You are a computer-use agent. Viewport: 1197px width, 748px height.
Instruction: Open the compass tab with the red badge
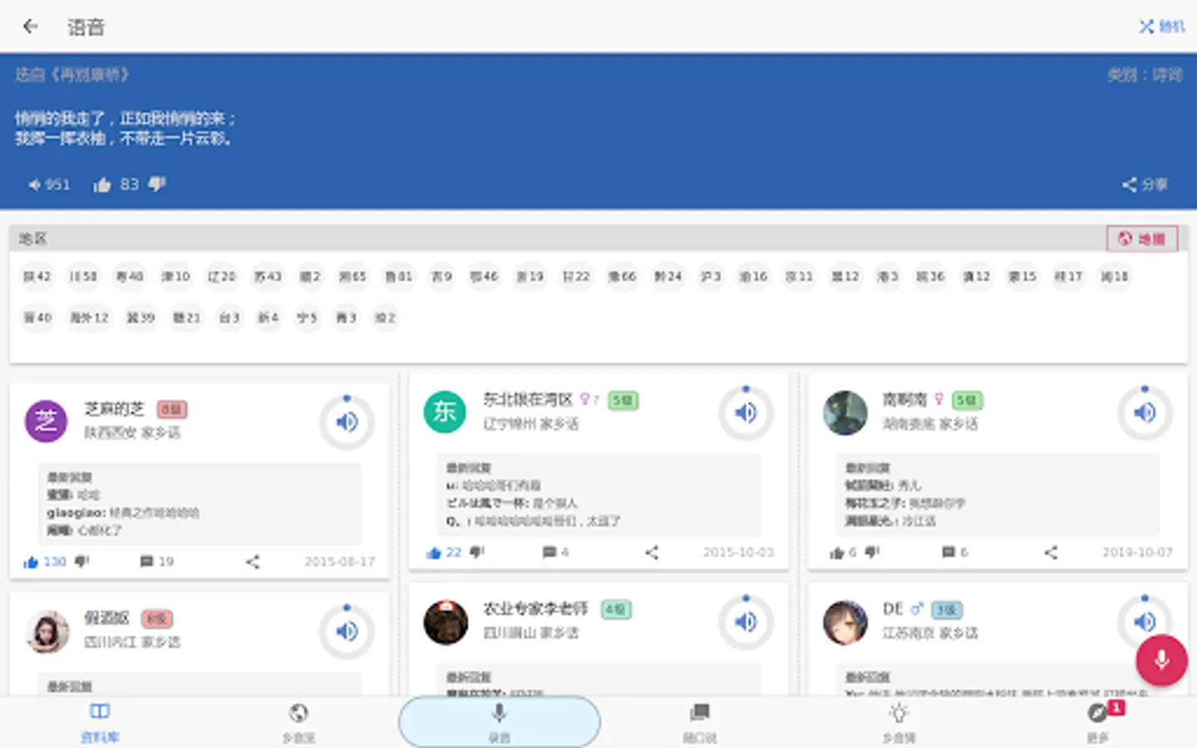1099,721
